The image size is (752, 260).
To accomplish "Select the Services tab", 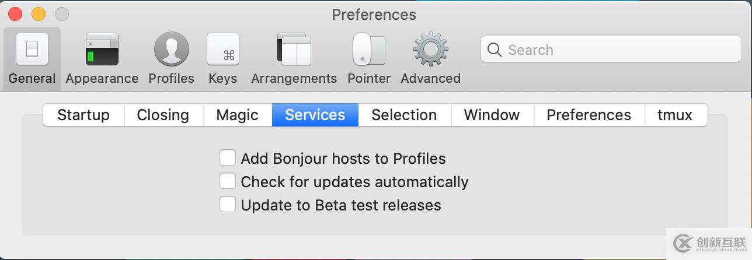I will pyautogui.click(x=315, y=115).
